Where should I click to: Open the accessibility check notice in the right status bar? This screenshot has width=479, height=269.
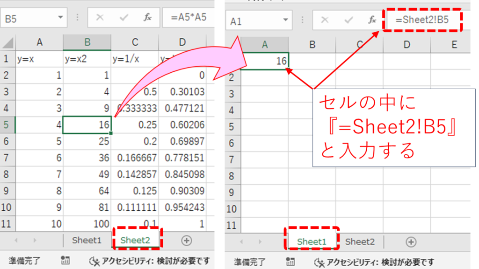tap(374, 262)
